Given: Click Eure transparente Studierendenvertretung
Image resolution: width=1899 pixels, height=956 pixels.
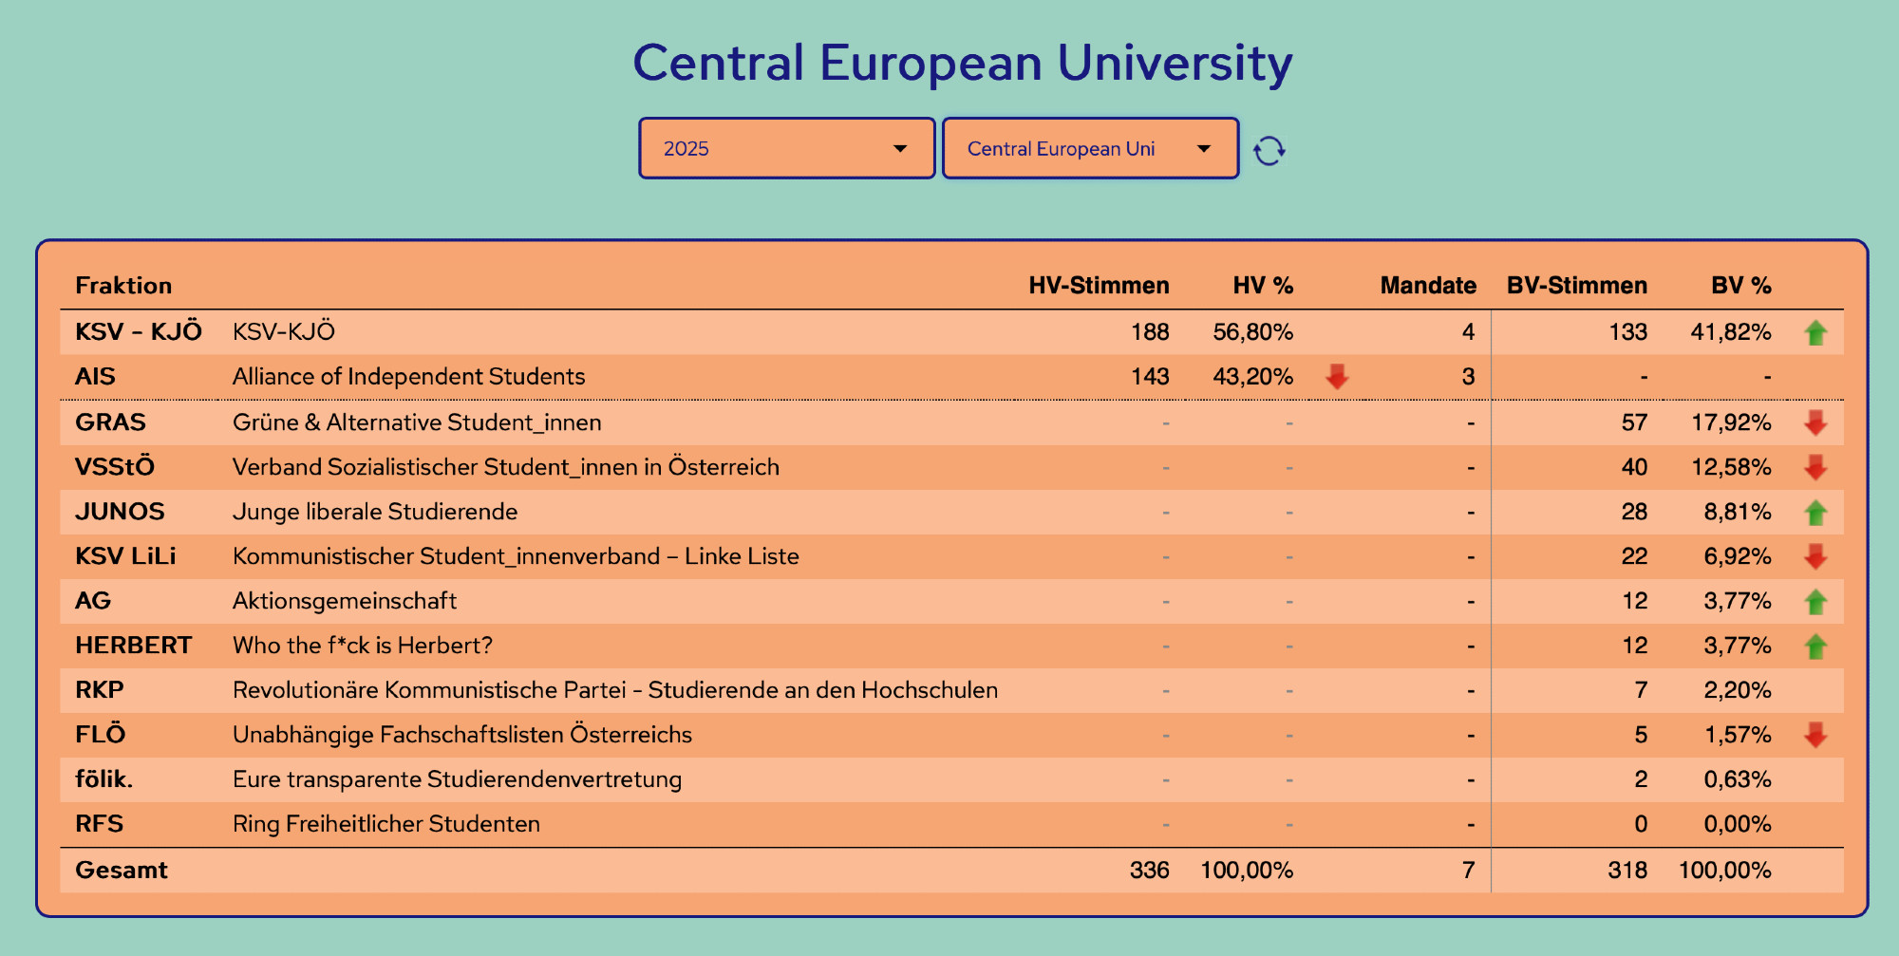Looking at the screenshot, I should (458, 779).
